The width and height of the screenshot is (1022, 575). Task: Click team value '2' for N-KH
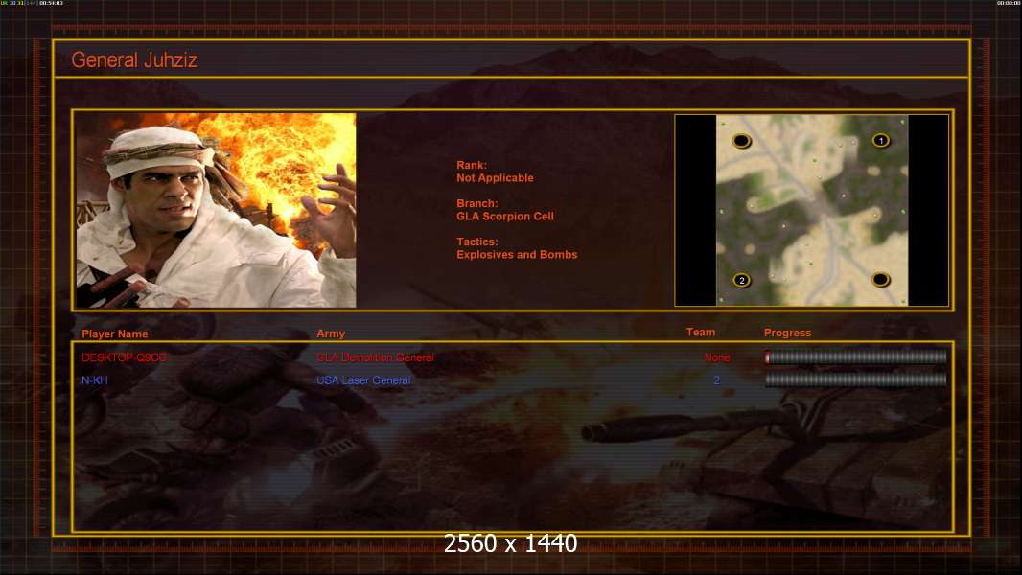pyautogui.click(x=717, y=380)
